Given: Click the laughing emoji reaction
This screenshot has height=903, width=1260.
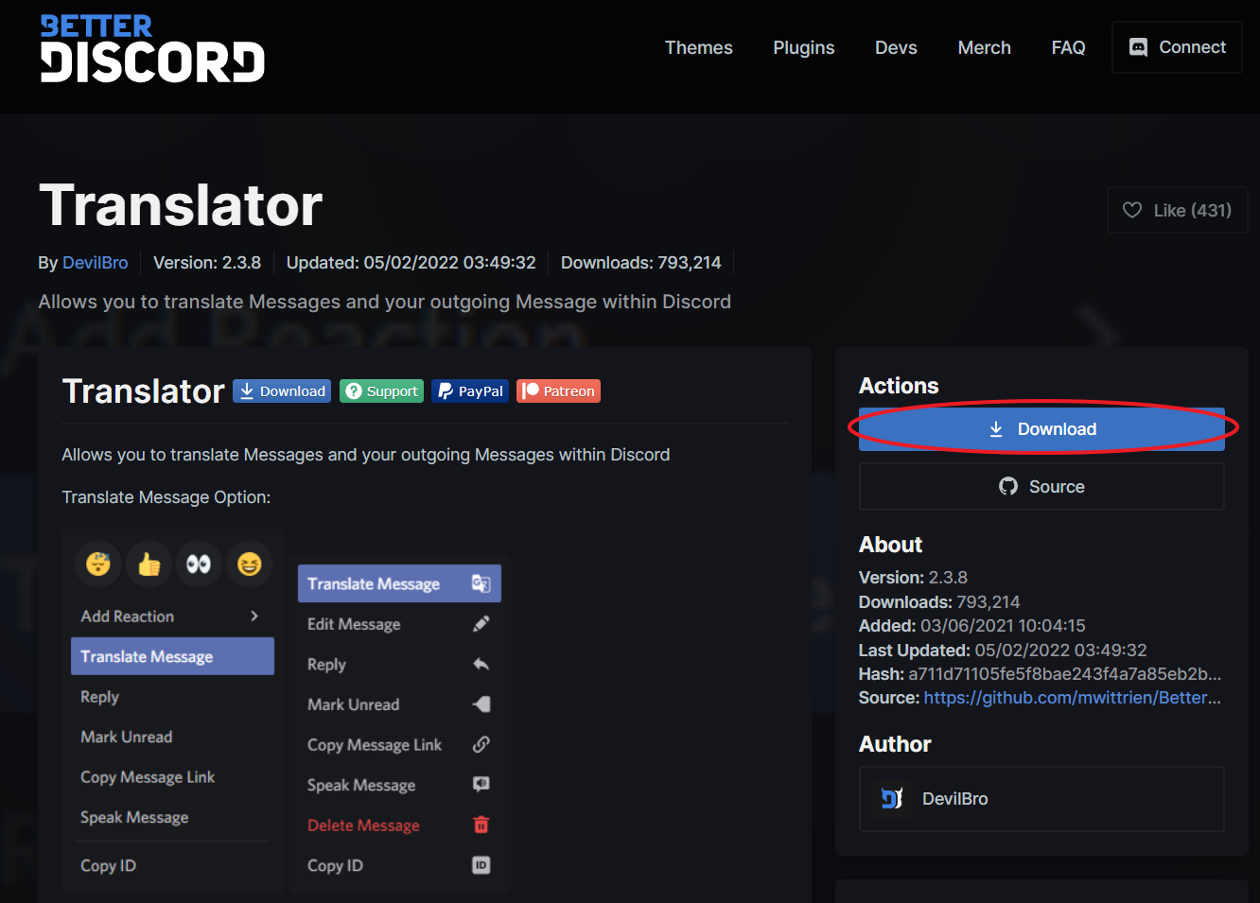Looking at the screenshot, I should tap(250, 564).
